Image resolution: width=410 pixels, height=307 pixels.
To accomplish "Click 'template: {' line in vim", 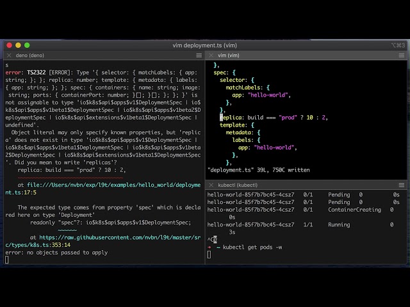I will click(x=237, y=125).
